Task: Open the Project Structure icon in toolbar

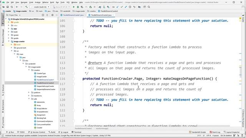Action: click(139, 7)
